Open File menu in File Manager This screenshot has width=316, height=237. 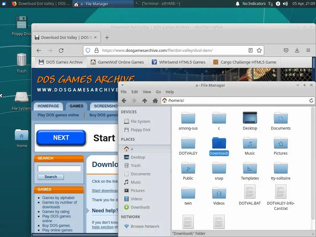click(123, 92)
